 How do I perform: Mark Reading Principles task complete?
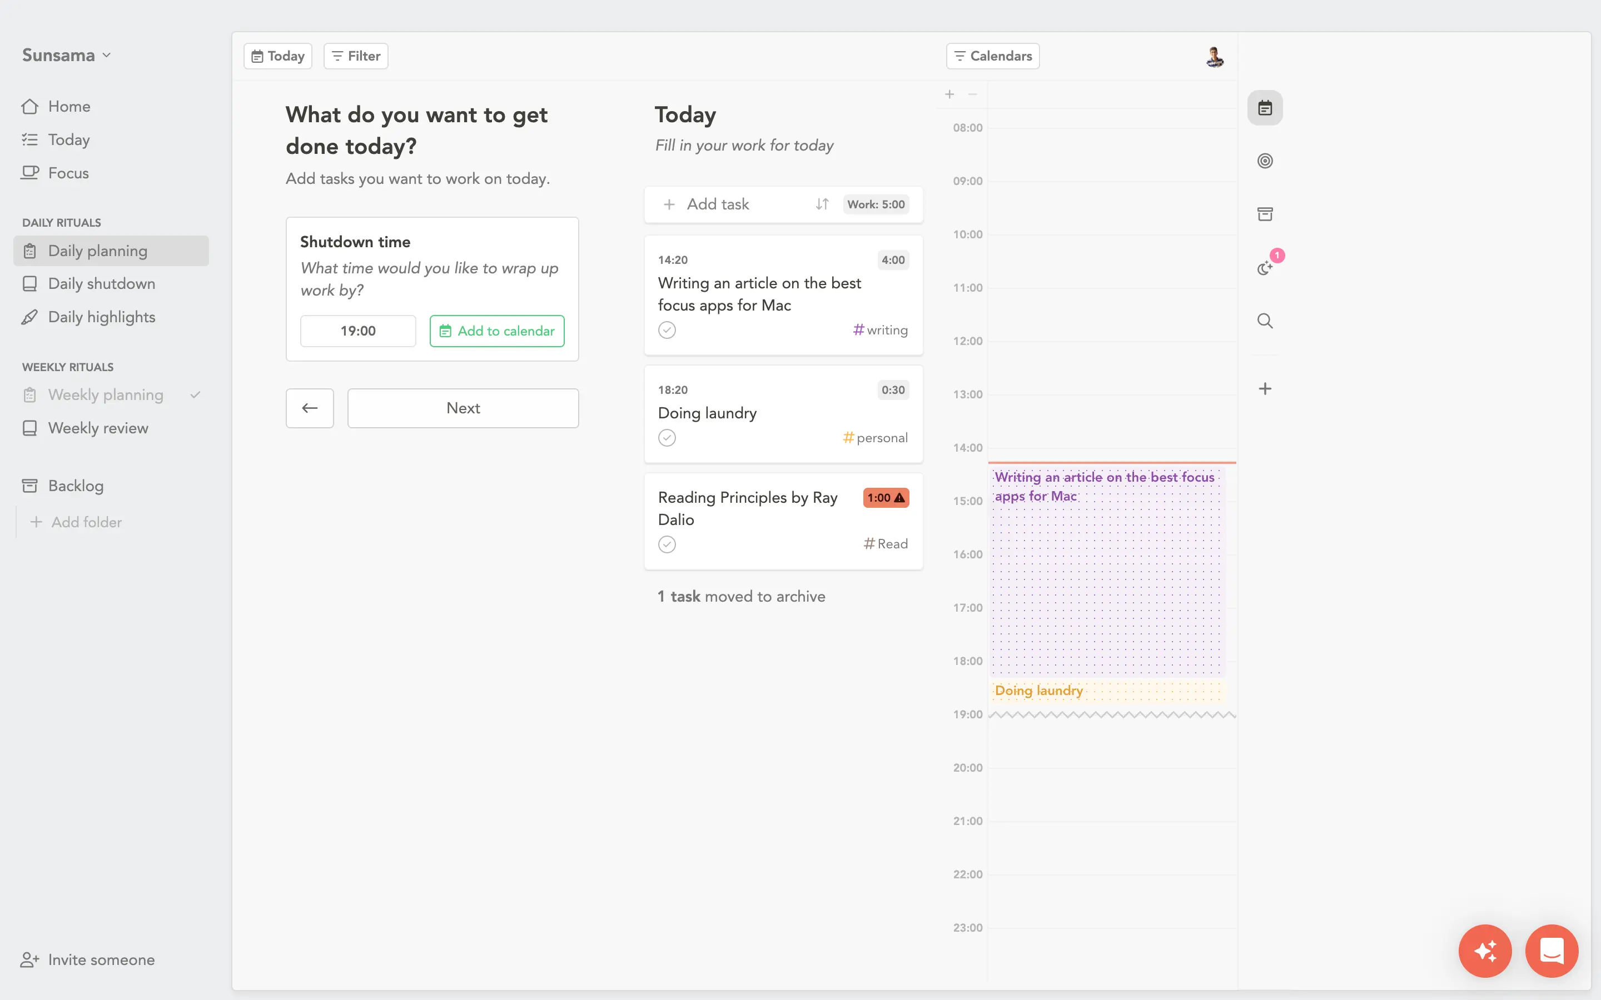pyautogui.click(x=667, y=544)
